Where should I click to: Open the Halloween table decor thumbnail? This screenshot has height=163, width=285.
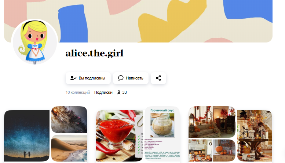tap(255, 136)
